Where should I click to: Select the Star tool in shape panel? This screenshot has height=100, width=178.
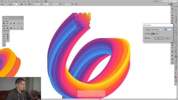(x=4, y=43)
